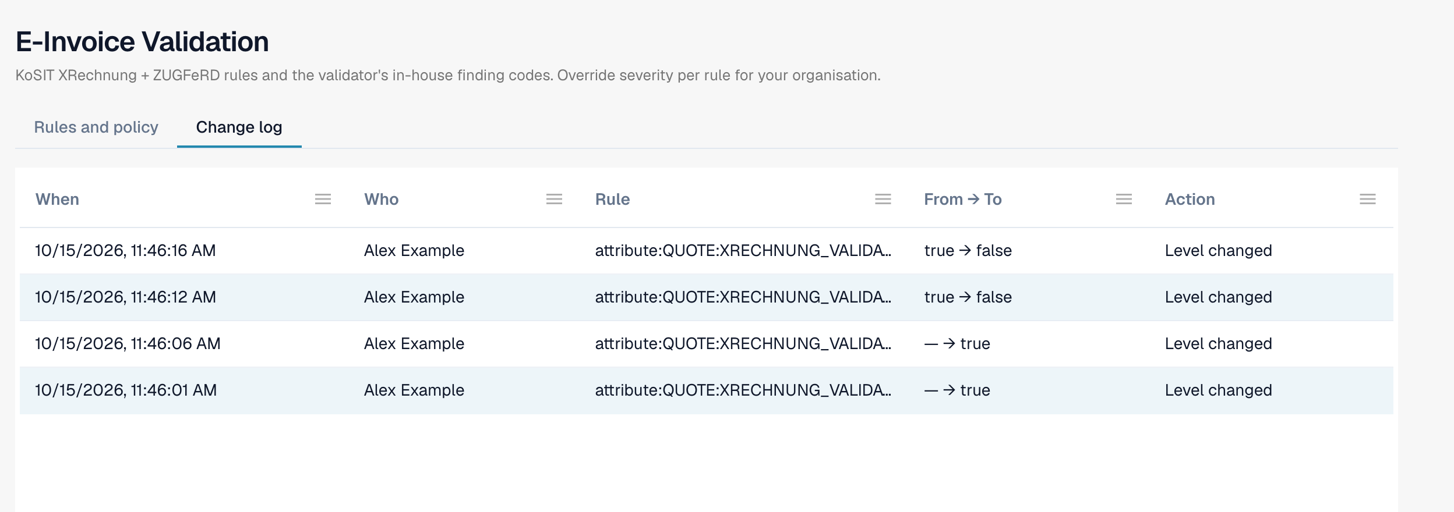Click — → true in the 11:46:06 row
Image resolution: width=1454 pixels, height=512 pixels.
tap(957, 344)
